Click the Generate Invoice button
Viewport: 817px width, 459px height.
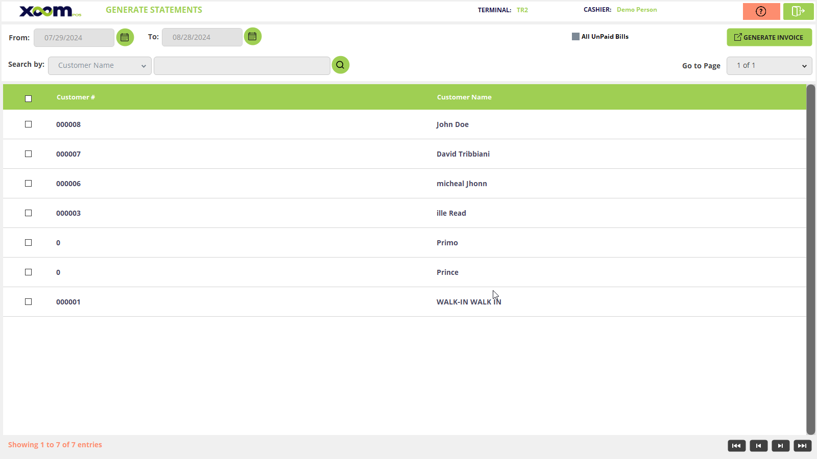(x=769, y=37)
